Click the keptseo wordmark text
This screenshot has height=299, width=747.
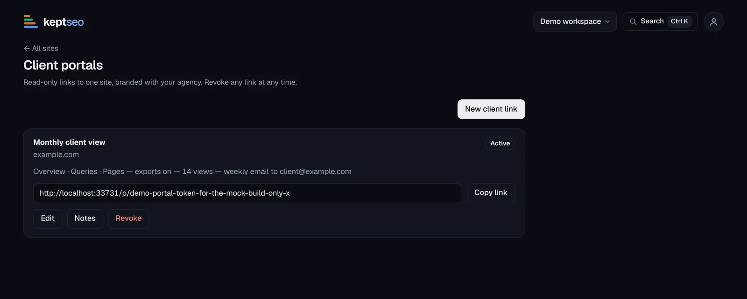63,22
